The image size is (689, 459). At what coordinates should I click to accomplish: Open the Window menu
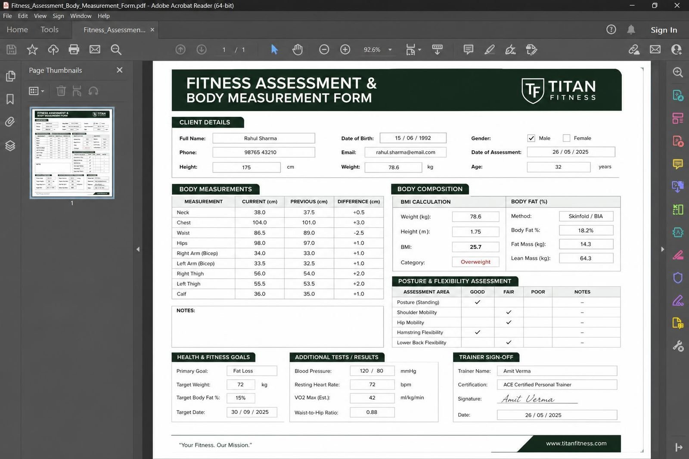81,16
